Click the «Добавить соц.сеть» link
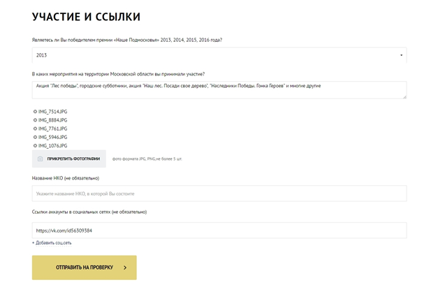 [x=54, y=243]
